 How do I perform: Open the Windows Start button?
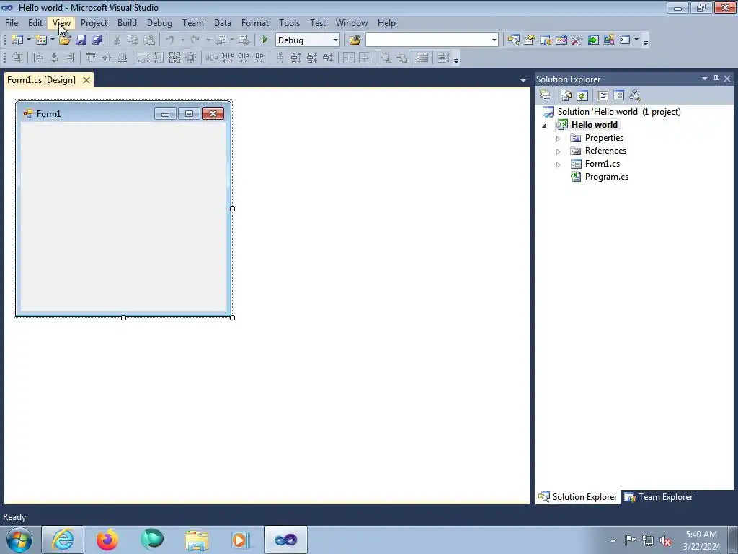(19, 540)
